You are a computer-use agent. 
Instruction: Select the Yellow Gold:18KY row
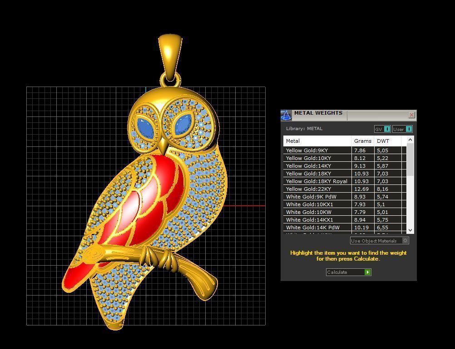(345, 174)
